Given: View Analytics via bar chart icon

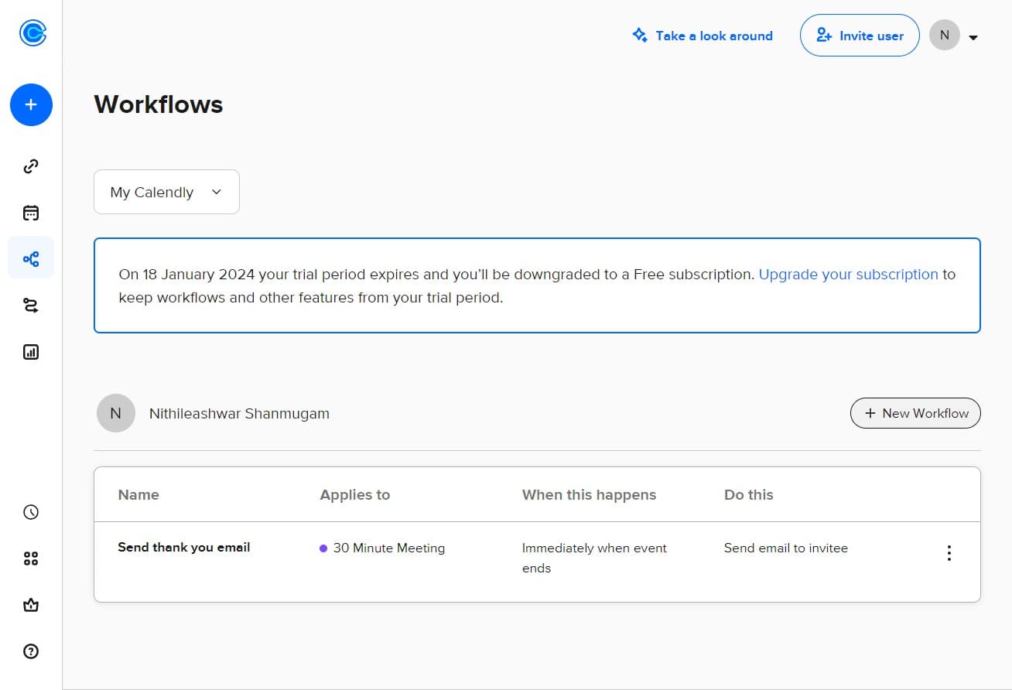Looking at the screenshot, I should 31,351.
